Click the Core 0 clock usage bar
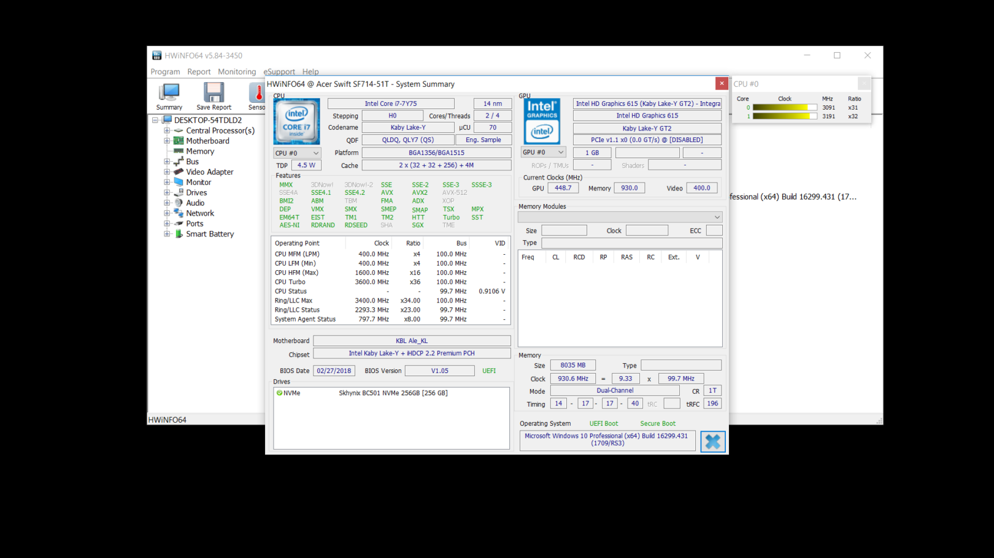The image size is (994, 558). pyautogui.click(x=784, y=107)
